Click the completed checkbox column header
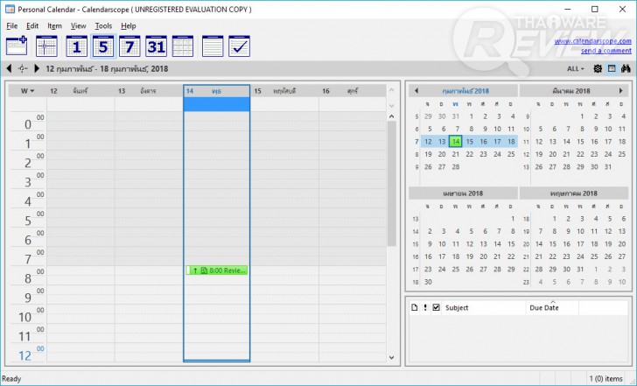Viewport: 637px width, 386px height. click(x=436, y=307)
